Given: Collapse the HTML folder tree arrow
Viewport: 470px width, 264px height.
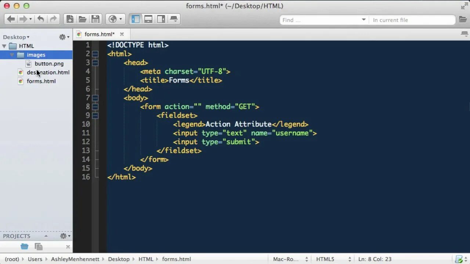Looking at the screenshot, I should tap(4, 46).
